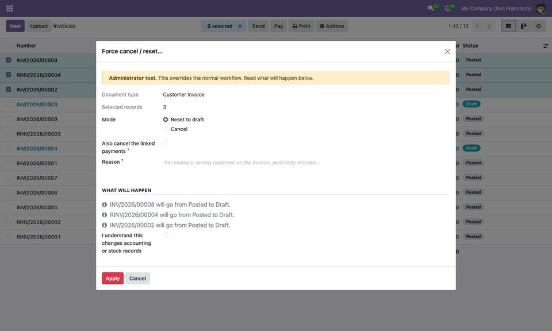Open the activities clock icon showing 17

point(448,8)
